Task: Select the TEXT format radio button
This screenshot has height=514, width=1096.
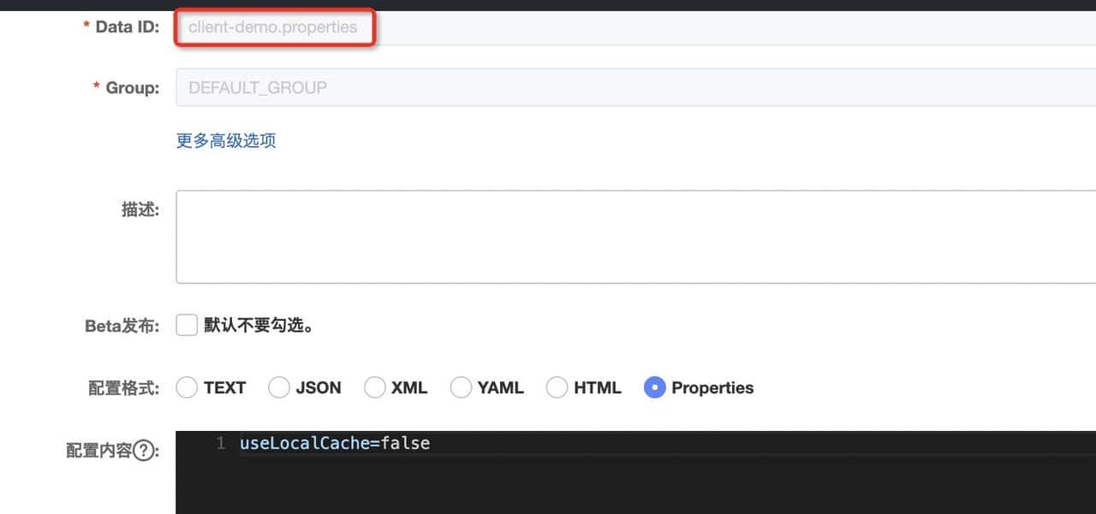Action: 187,387
